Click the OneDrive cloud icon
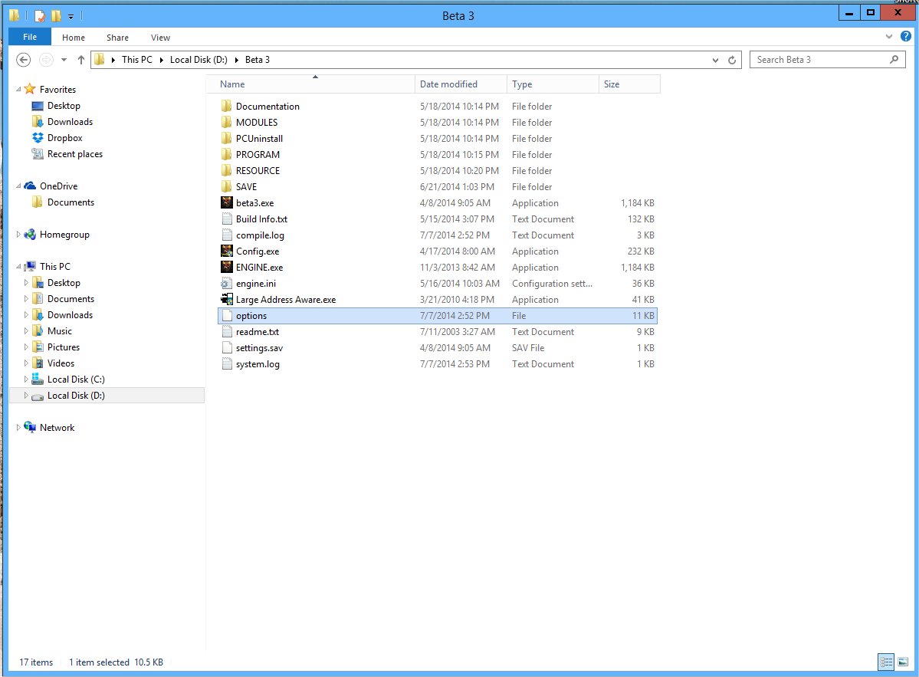The width and height of the screenshot is (919, 677). 30,186
